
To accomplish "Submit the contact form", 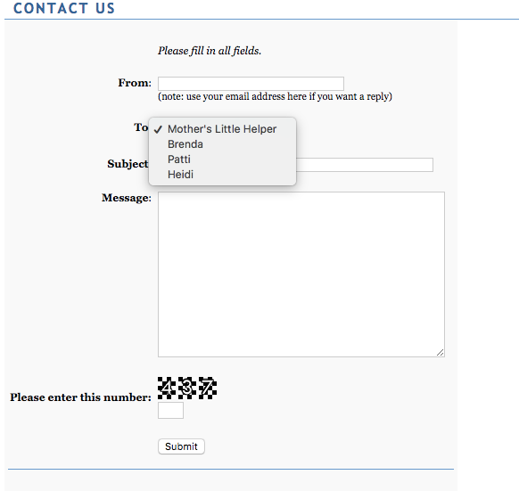I will point(181,446).
